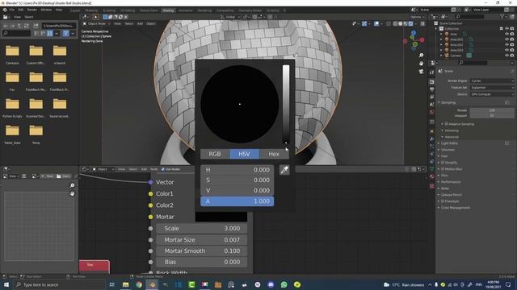The image size is (517, 290).
Task: Open the Device GPU Compute dropdown
Action: [x=492, y=94]
